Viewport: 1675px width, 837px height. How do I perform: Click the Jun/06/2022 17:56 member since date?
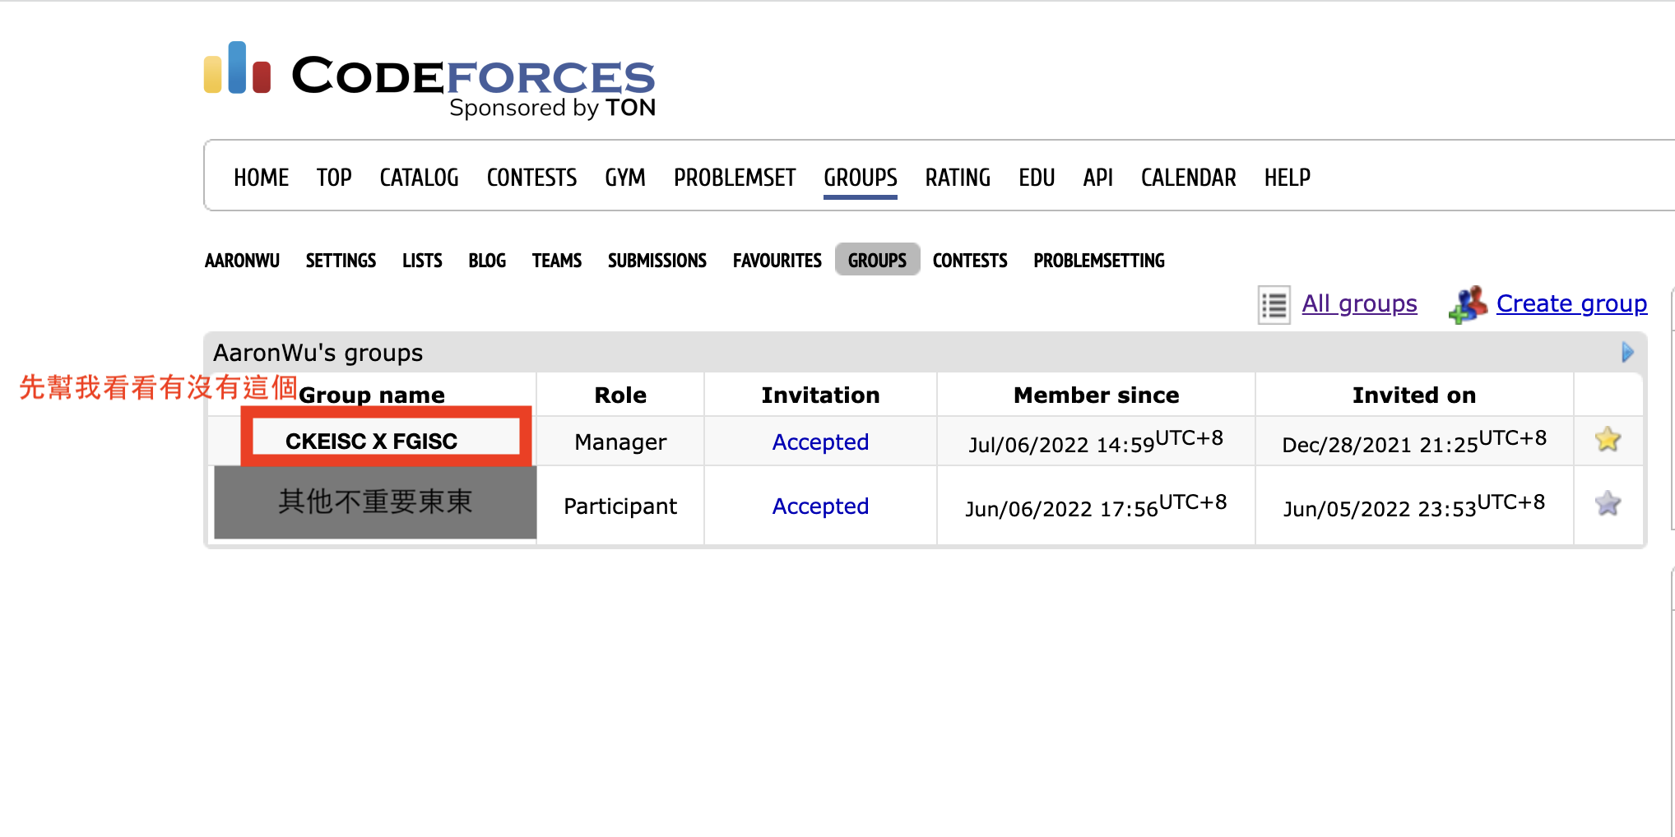pyautogui.click(x=1096, y=506)
